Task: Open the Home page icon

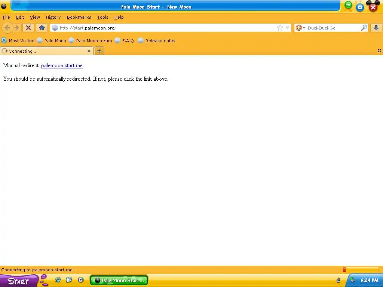Action: [x=42, y=28]
